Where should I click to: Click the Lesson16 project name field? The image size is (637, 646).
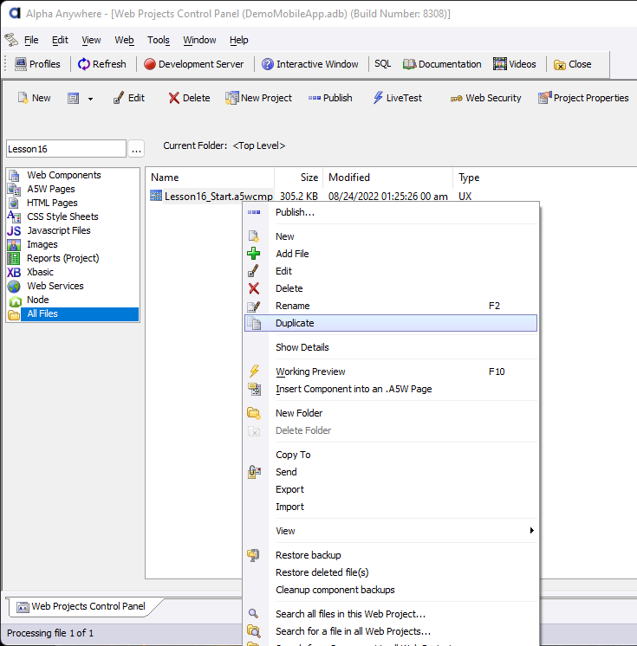66,149
